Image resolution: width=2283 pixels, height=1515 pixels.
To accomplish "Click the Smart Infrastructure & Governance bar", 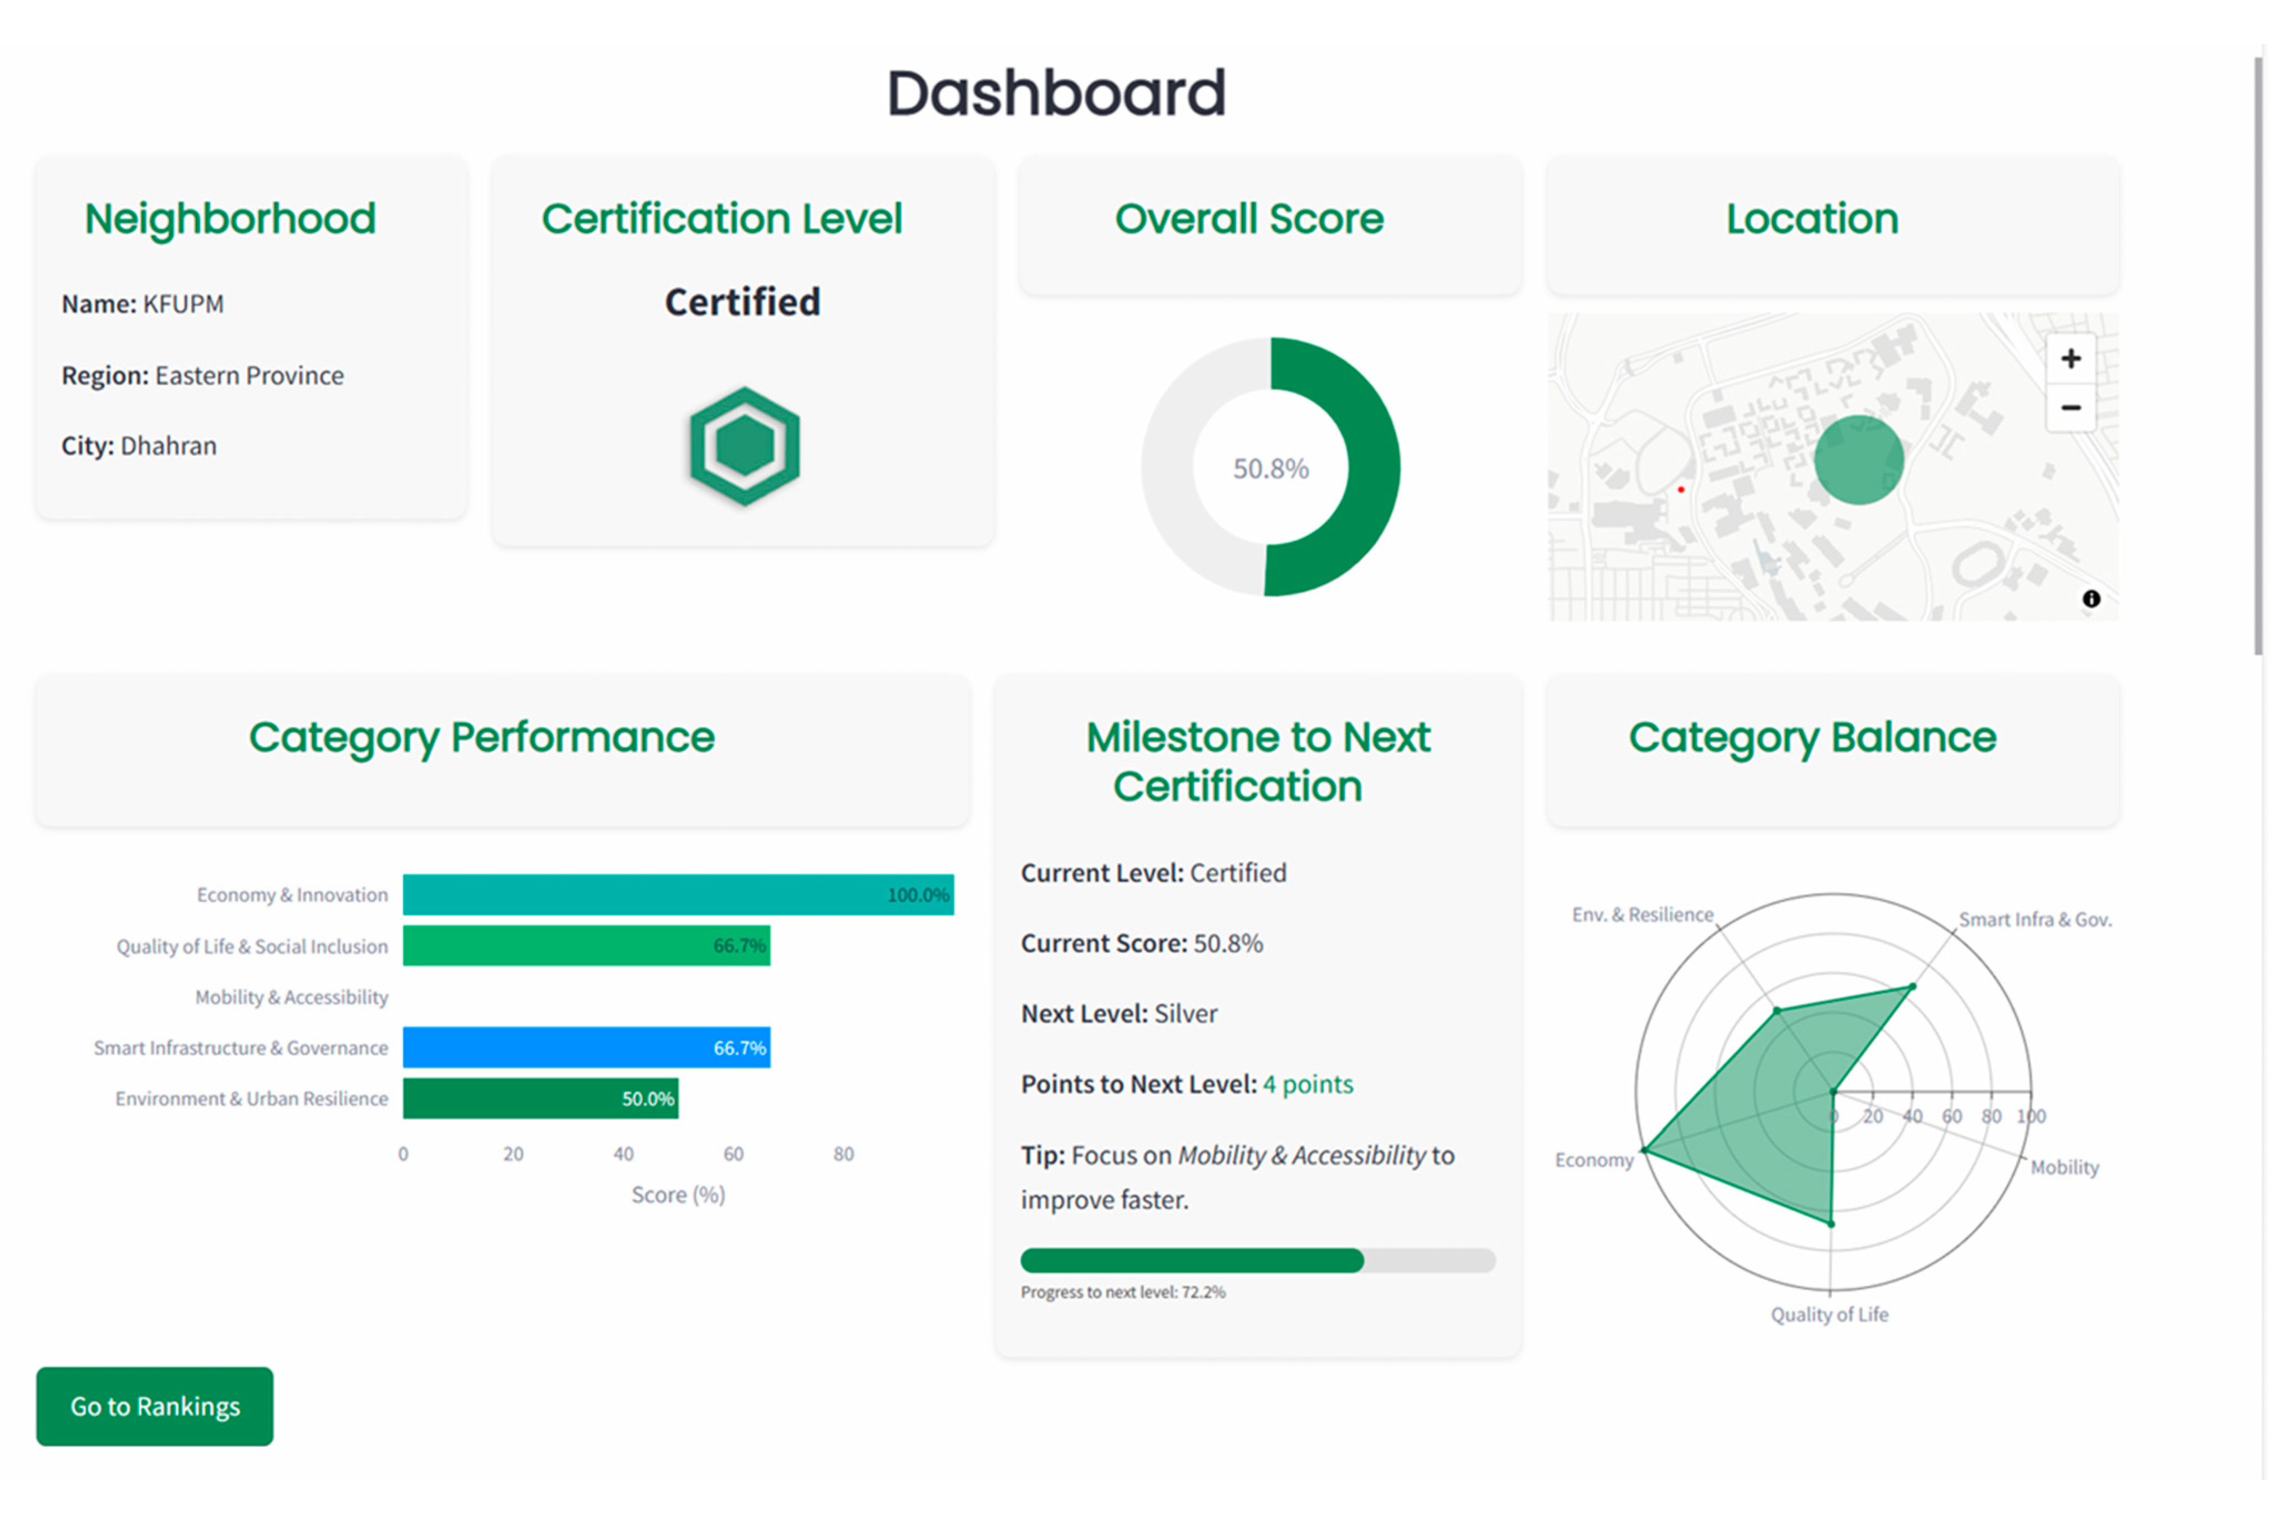I will [x=586, y=1047].
